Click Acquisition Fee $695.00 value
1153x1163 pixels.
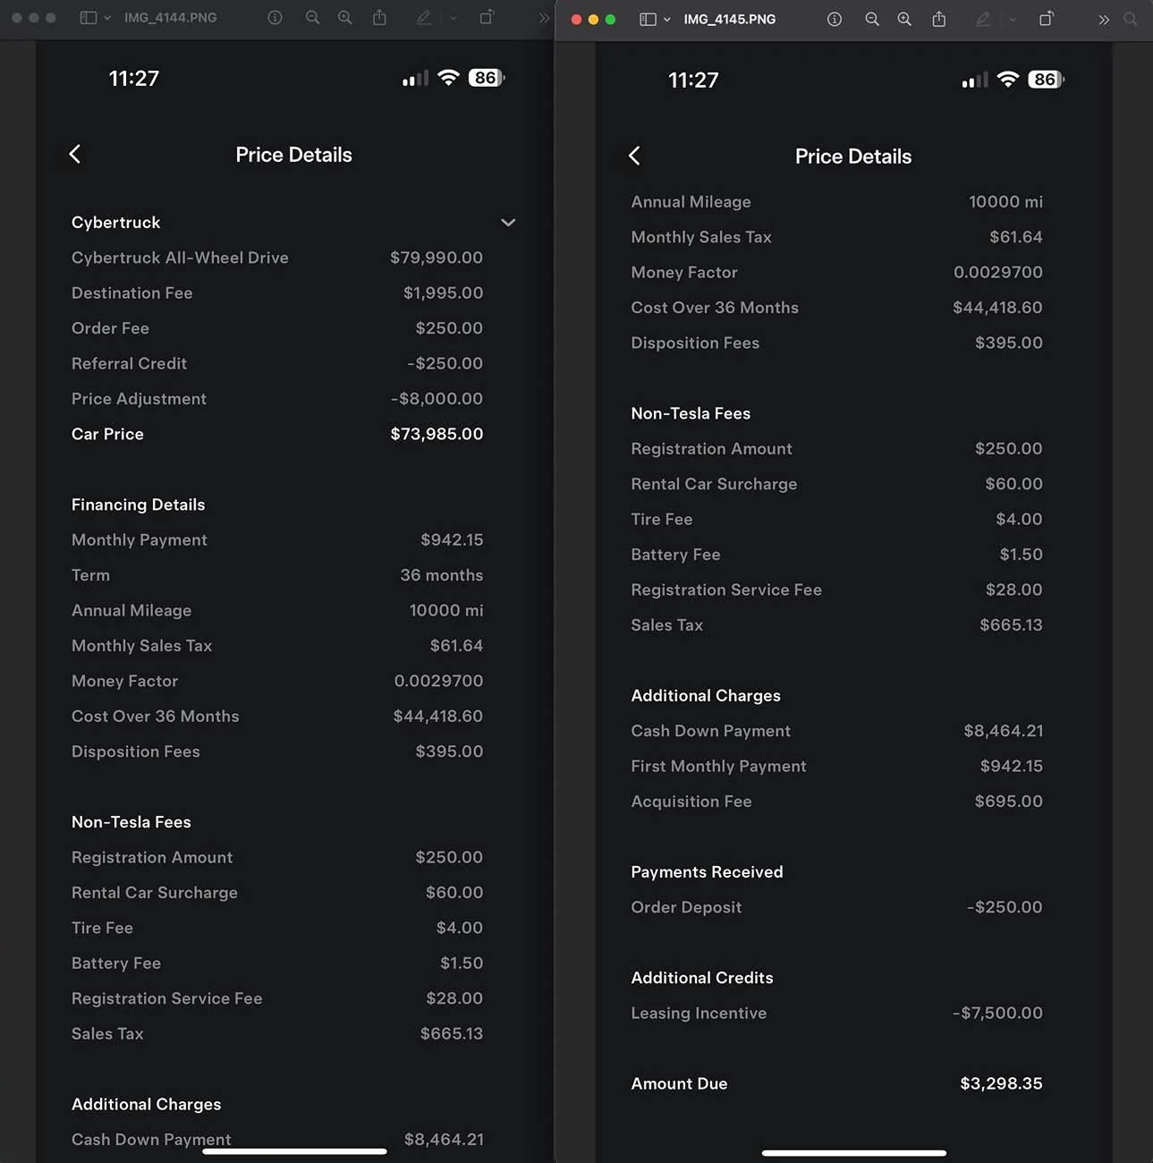[x=1009, y=802]
